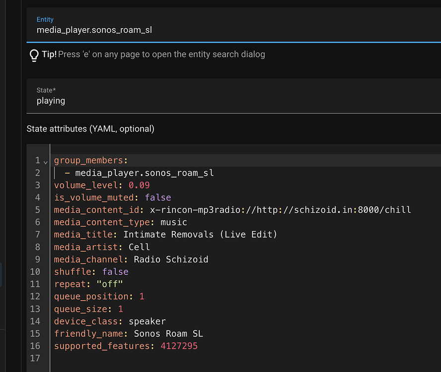Click the lightbulb tip icon
This screenshot has height=372, width=441.
[34, 55]
